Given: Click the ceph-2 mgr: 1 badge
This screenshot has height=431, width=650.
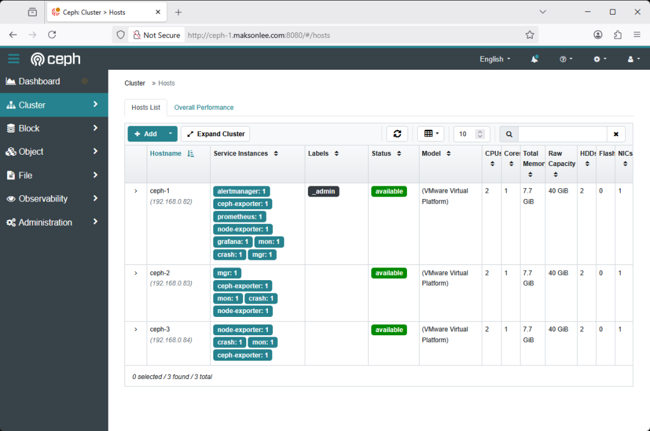Looking at the screenshot, I should (227, 273).
